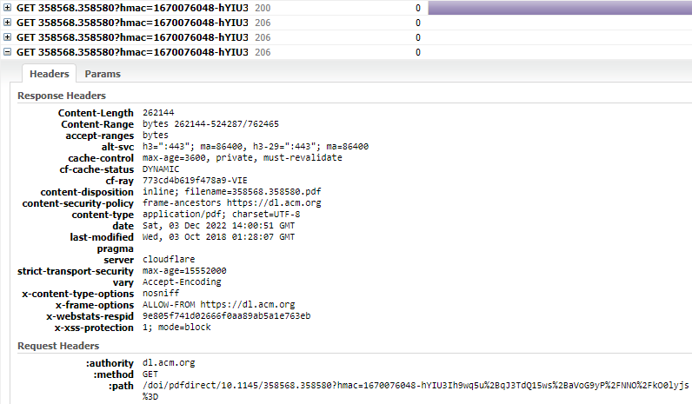Click the Response Headers section heading
The image size is (692, 404).
click(62, 96)
